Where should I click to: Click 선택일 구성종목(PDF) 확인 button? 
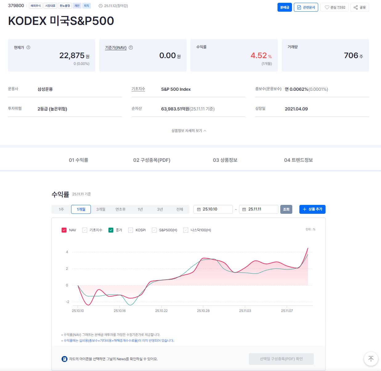[x=281, y=359]
